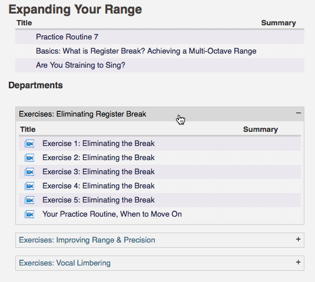
Task: Open Exercise 5: Eliminating the Break
Action: 98,200
